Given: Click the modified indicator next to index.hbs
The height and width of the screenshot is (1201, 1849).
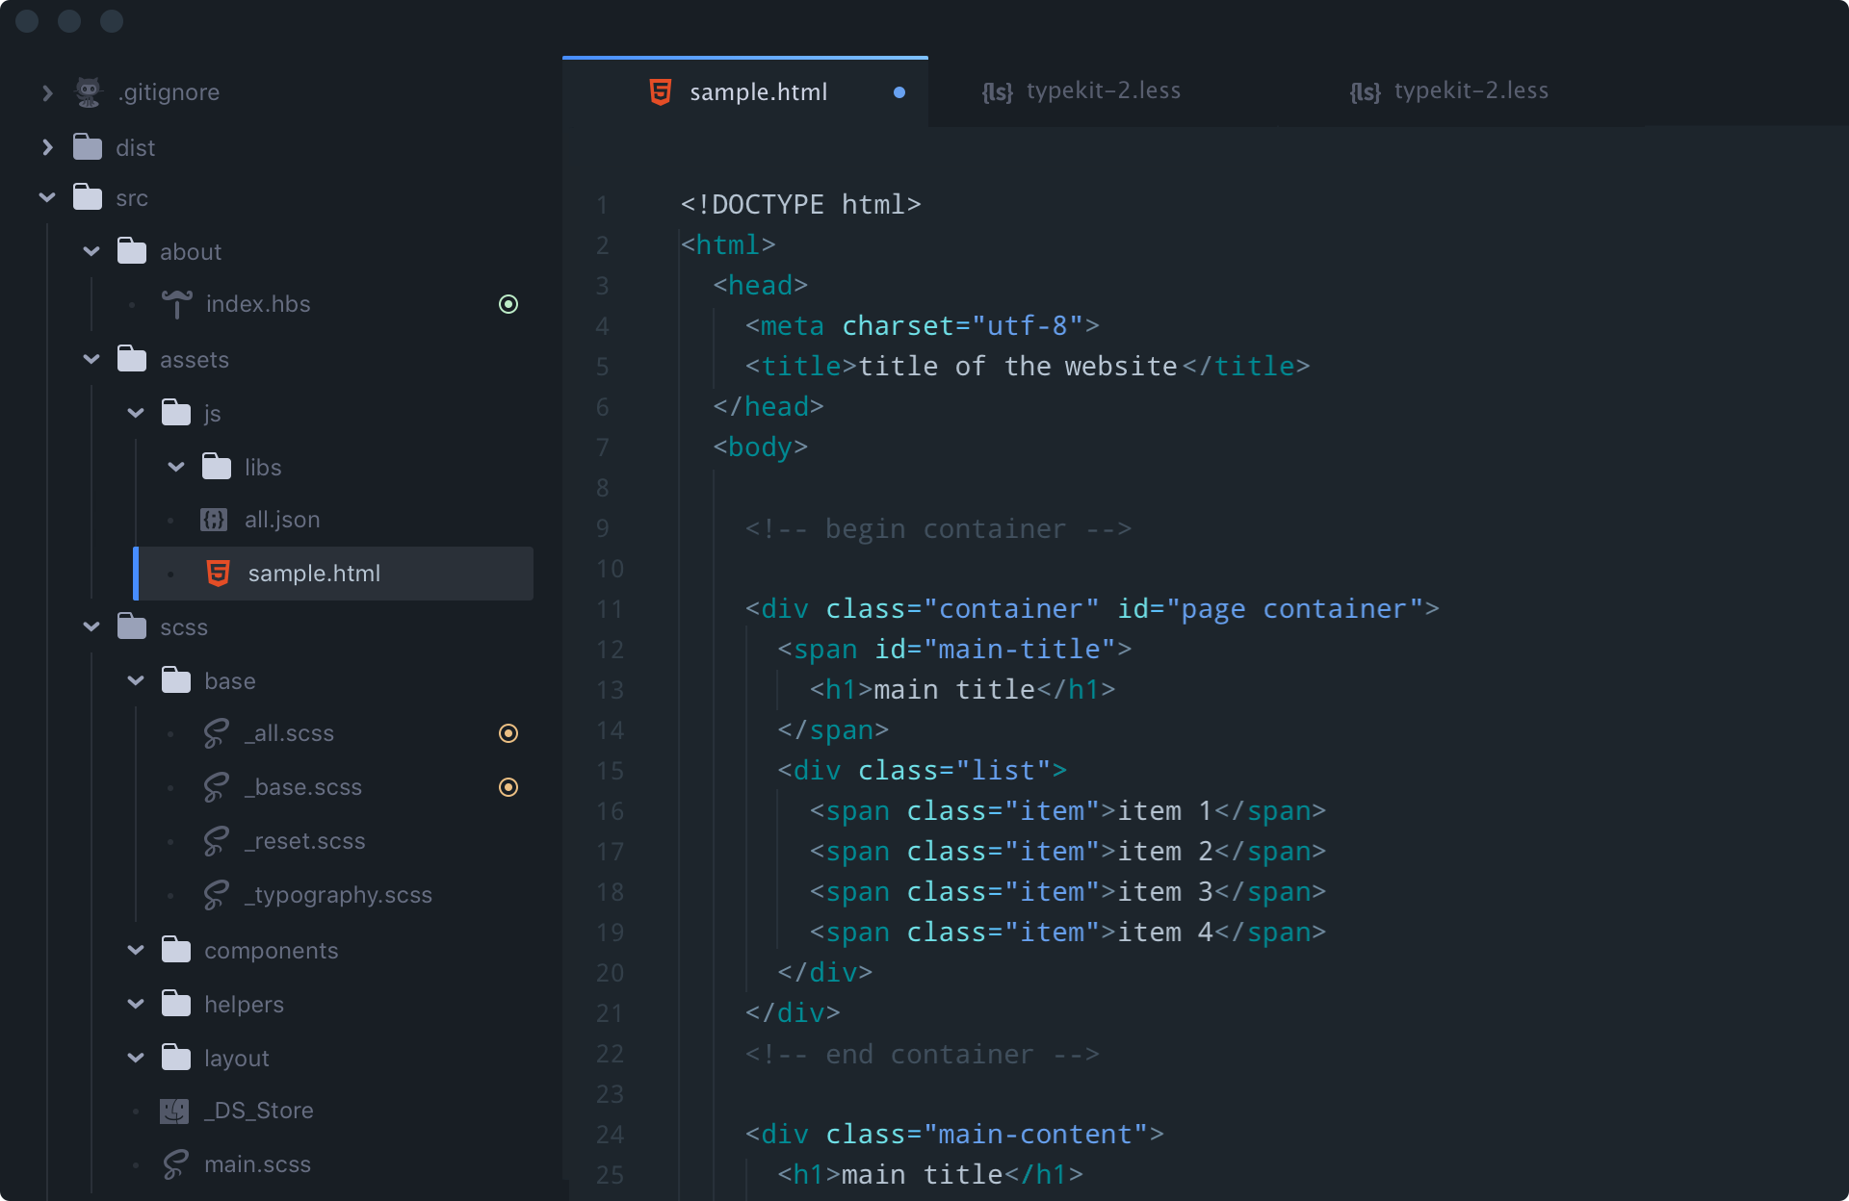Looking at the screenshot, I should tap(508, 304).
